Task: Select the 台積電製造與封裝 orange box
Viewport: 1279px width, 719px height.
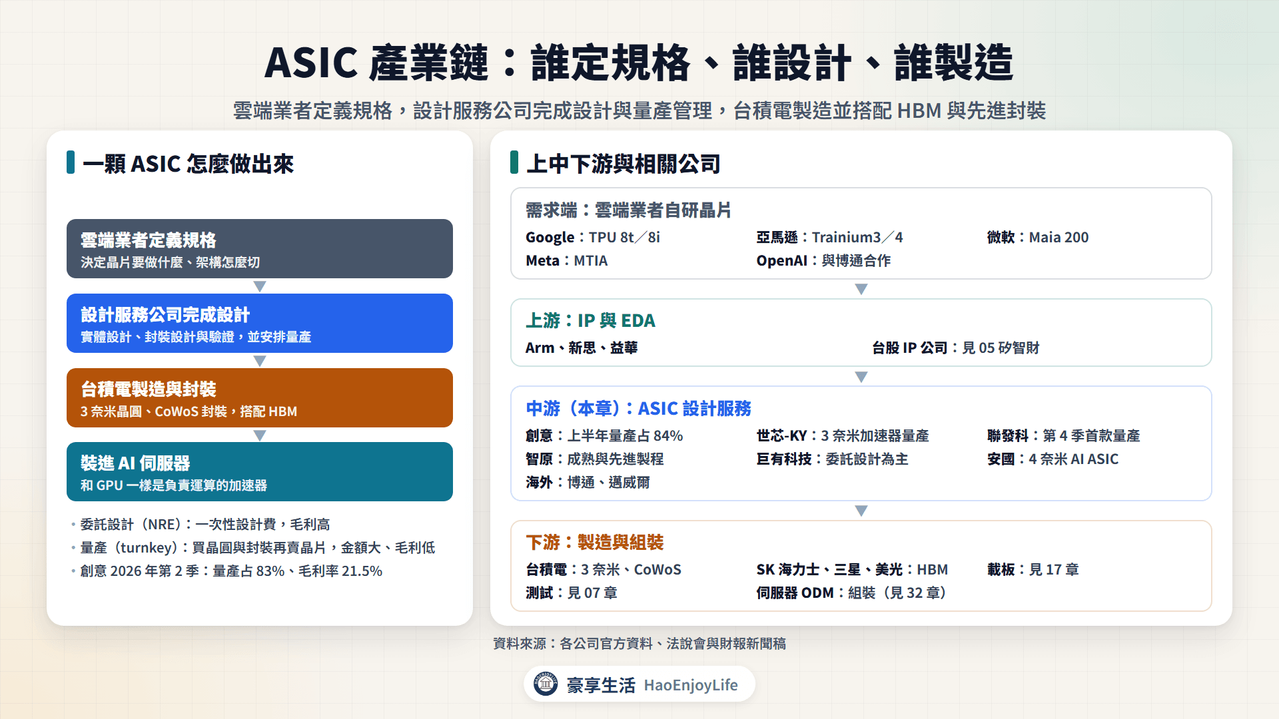Action: pyautogui.click(x=260, y=397)
